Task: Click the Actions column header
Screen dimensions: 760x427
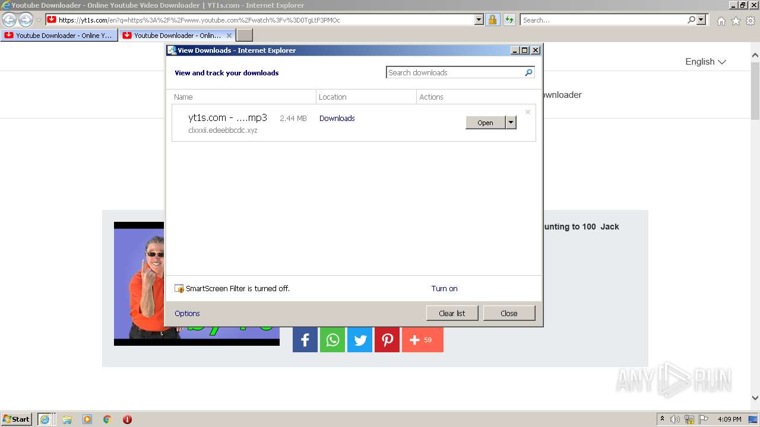Action: coord(476,97)
